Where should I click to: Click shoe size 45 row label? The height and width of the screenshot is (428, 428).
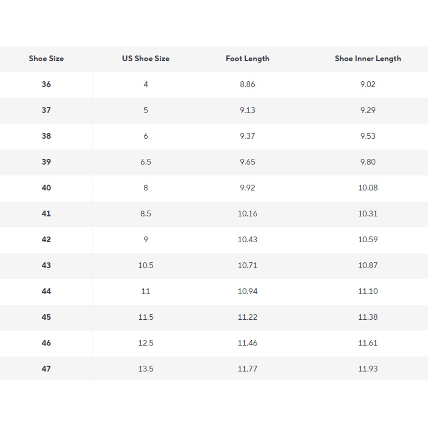46,317
